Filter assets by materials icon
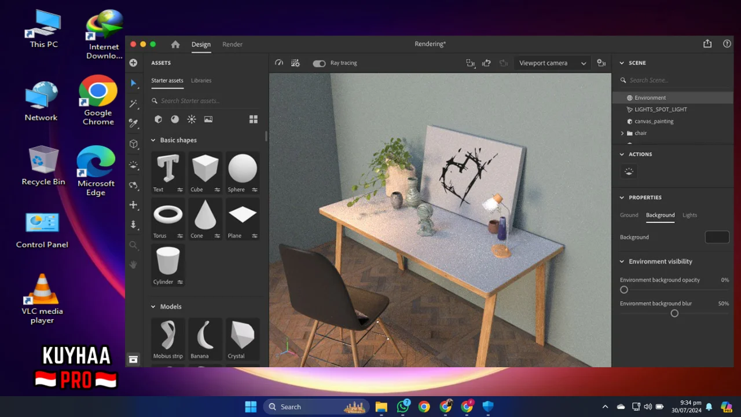The image size is (741, 417). pyautogui.click(x=175, y=119)
